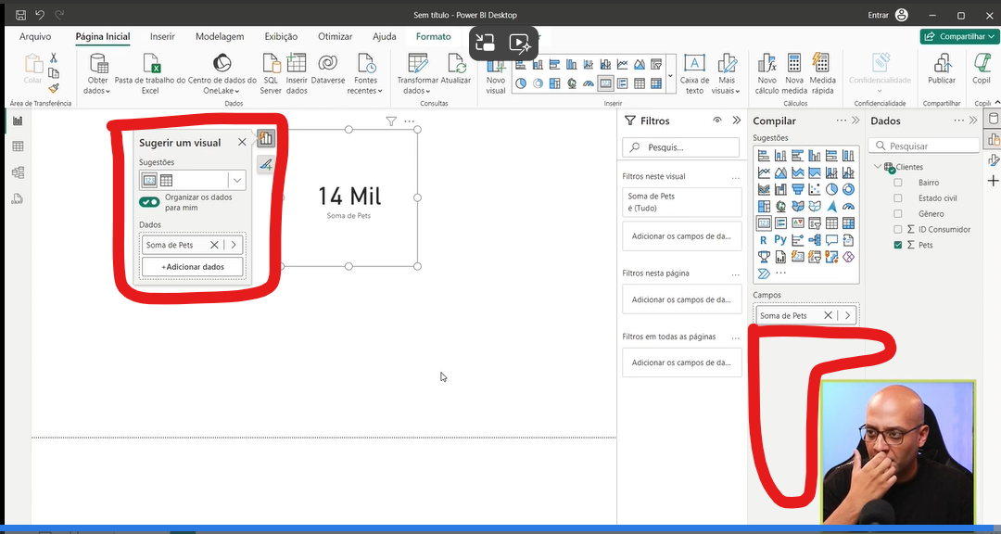The height and width of the screenshot is (534, 1001).
Task: Insert a Caixa de texto
Action: pyautogui.click(x=694, y=73)
